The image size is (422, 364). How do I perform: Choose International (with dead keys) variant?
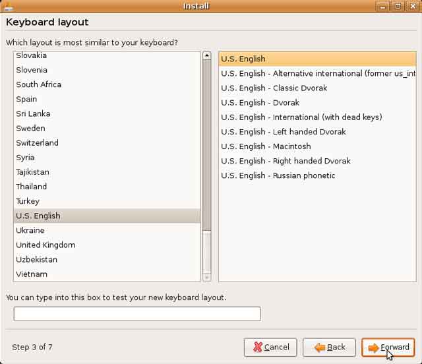(x=301, y=117)
